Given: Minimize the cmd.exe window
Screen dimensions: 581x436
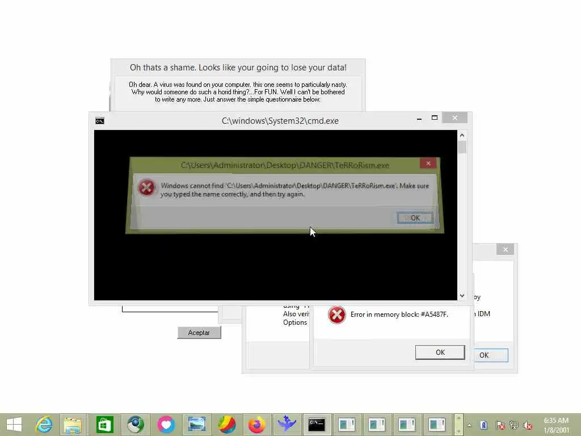Looking at the screenshot, I should [x=419, y=119].
